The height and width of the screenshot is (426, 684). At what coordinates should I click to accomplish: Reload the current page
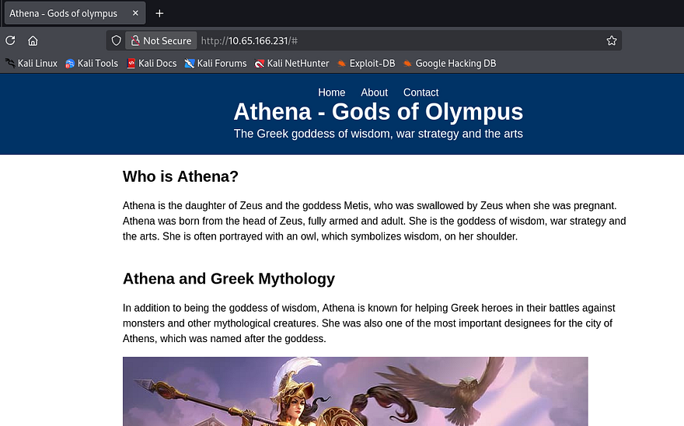[10, 41]
